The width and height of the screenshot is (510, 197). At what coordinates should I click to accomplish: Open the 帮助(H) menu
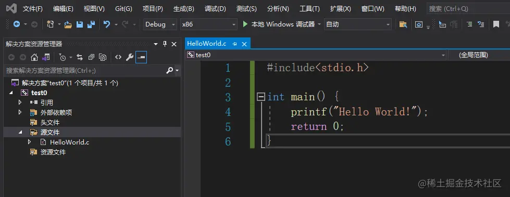coord(405,9)
